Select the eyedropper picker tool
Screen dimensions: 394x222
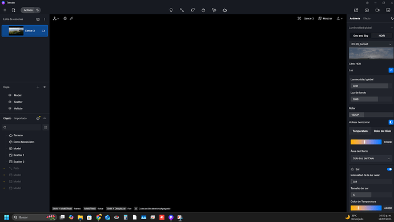click(71, 18)
